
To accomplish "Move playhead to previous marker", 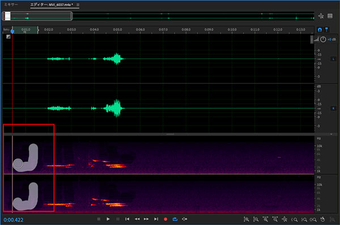I will pos(127,219).
